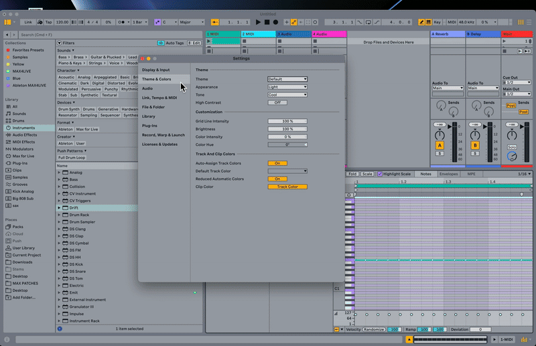Toggle Auto-Assign Track Colors setting
Image resolution: width=536 pixels, height=346 pixels.
tap(277, 163)
